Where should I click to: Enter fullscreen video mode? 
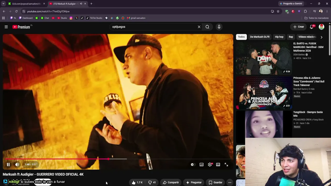point(226,165)
